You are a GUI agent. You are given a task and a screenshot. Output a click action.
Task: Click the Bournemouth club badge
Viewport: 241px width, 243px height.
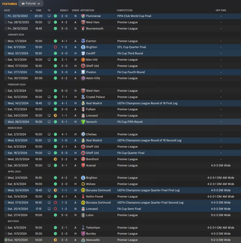pos(83,28)
